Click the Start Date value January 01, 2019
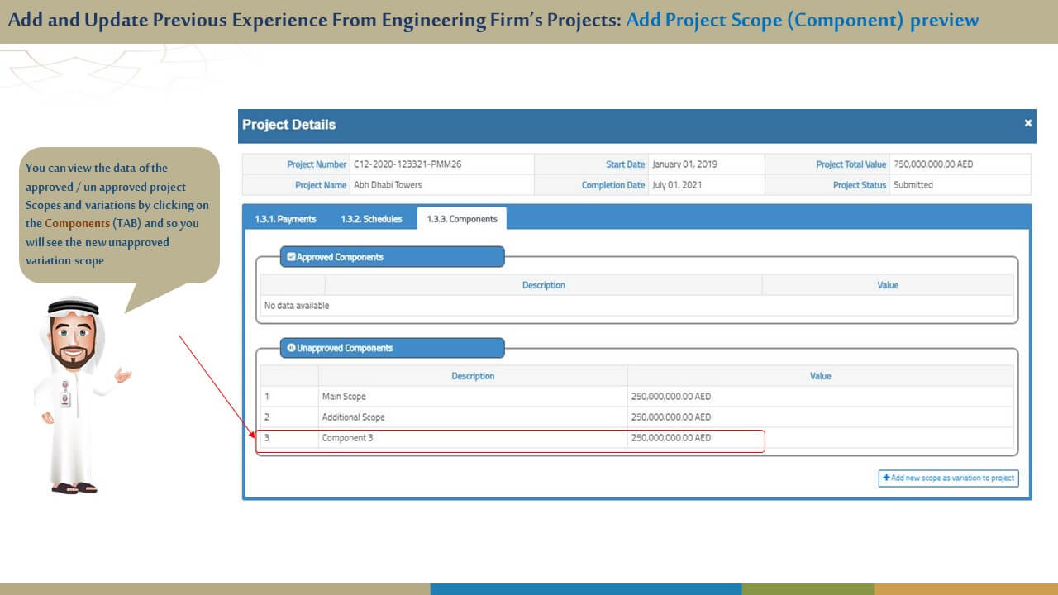The width and height of the screenshot is (1058, 595). click(x=684, y=164)
